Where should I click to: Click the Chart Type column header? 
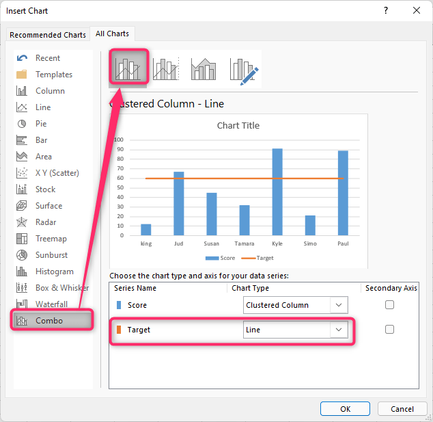(250, 288)
